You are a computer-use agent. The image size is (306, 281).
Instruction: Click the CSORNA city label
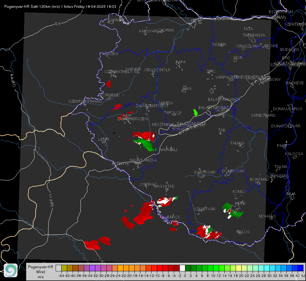click(166, 30)
